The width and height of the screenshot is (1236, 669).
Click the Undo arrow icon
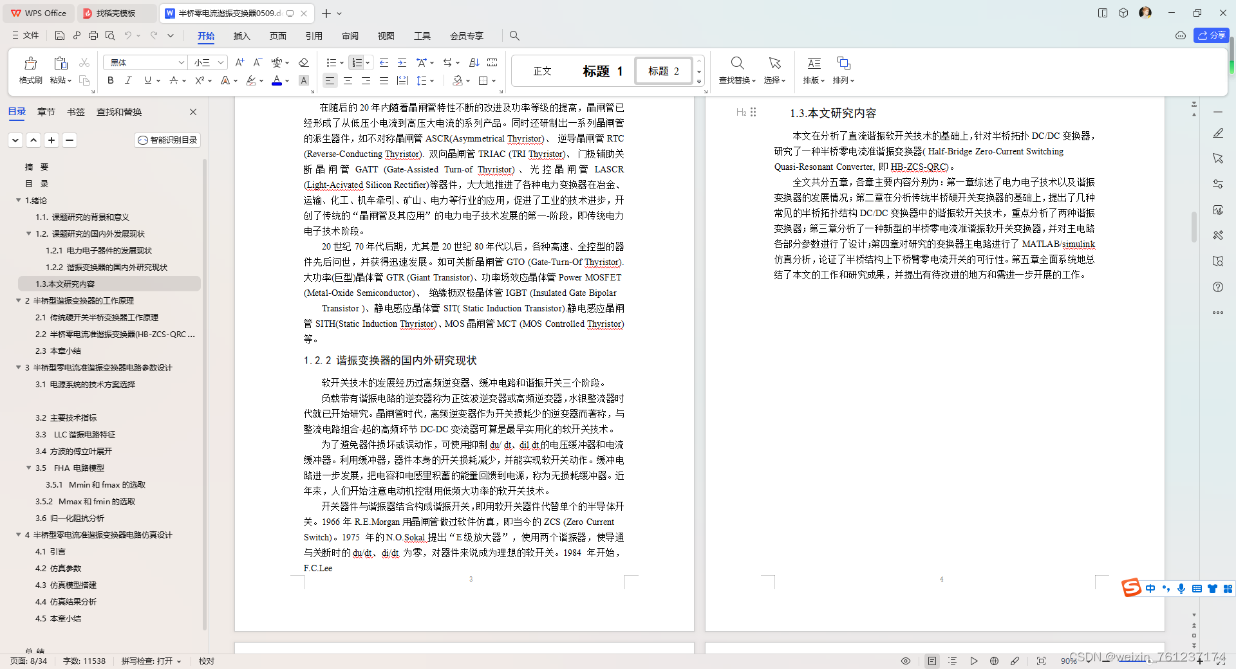[128, 35]
